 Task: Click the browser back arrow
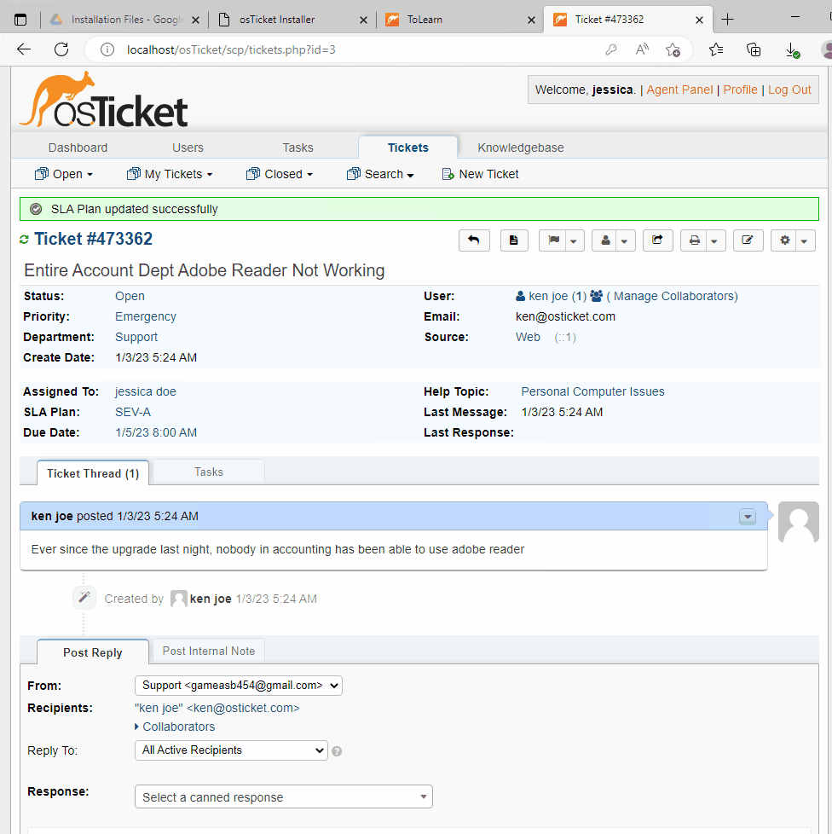[x=24, y=49]
